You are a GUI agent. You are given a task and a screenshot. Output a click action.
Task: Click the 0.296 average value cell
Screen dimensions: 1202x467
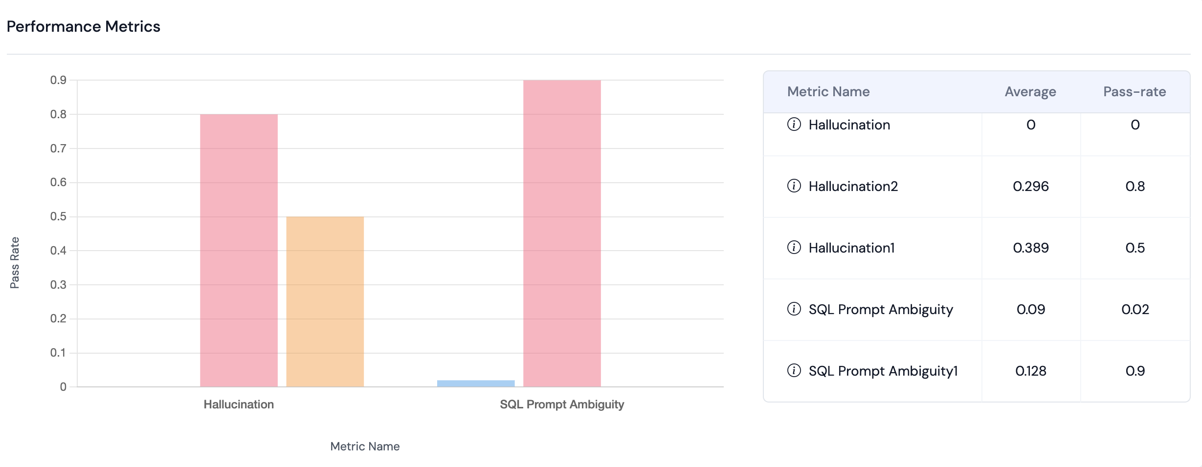coord(1030,186)
